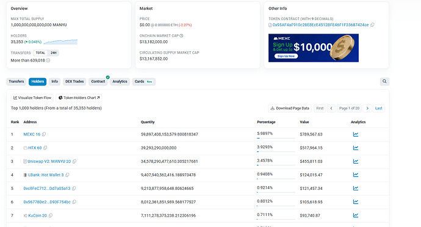Viewport: 421px width, 227px height.
Task: Open analytics chart for 0x56778De2 row
Action: pyautogui.click(x=356, y=202)
